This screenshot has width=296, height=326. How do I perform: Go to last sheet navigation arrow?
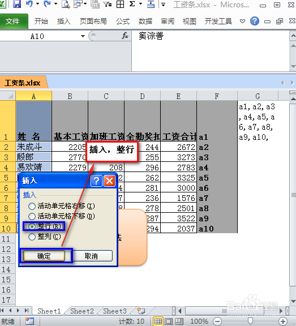(27, 311)
